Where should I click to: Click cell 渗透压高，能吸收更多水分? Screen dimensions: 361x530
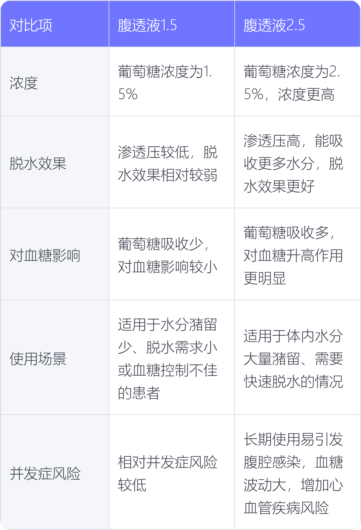click(297, 162)
